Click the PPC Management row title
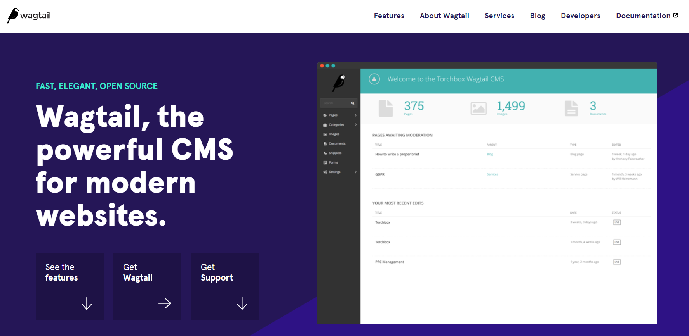This screenshot has height=336, width=689. [x=389, y=262]
